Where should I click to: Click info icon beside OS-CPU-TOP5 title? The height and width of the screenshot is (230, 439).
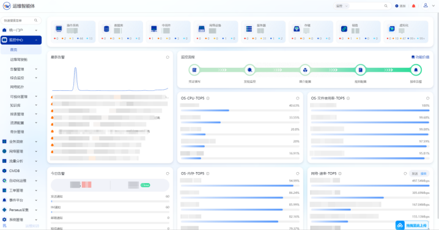[x=208, y=98]
